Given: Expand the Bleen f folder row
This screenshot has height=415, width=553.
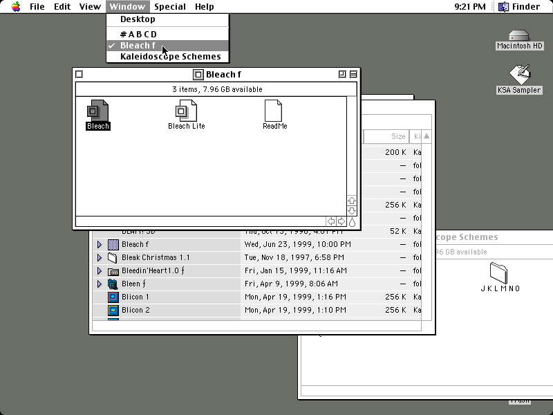Looking at the screenshot, I should [100, 284].
